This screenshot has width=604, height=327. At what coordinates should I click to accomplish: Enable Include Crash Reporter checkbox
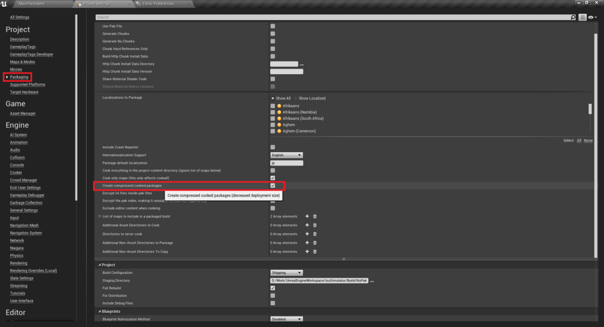click(273, 147)
